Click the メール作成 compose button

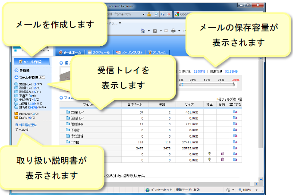(x=31, y=62)
